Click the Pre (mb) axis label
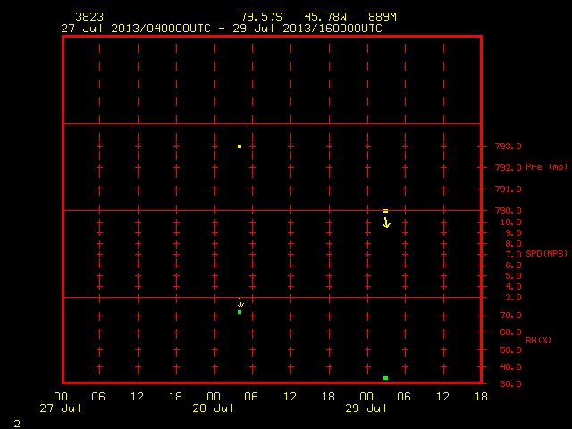The width and height of the screenshot is (572, 429). click(x=546, y=167)
